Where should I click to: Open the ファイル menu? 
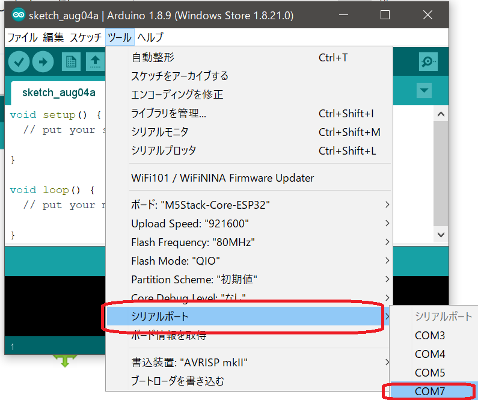point(22,37)
